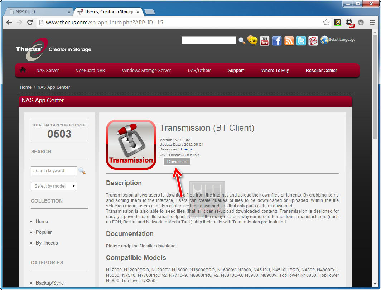This screenshot has height=290, width=381.
Task: Click the Transmission (BT Client) title
Action: pyautogui.click(x=207, y=128)
